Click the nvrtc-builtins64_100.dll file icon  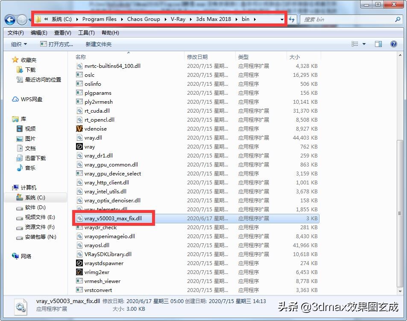click(79, 66)
